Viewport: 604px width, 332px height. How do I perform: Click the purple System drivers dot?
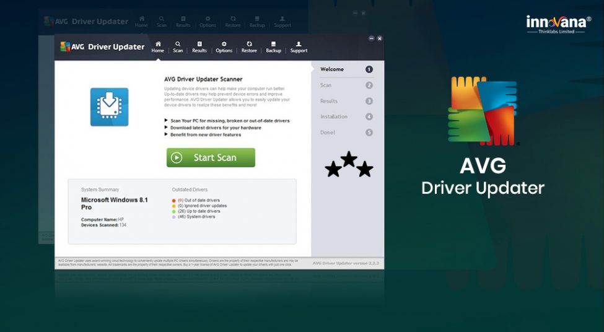(x=173, y=217)
